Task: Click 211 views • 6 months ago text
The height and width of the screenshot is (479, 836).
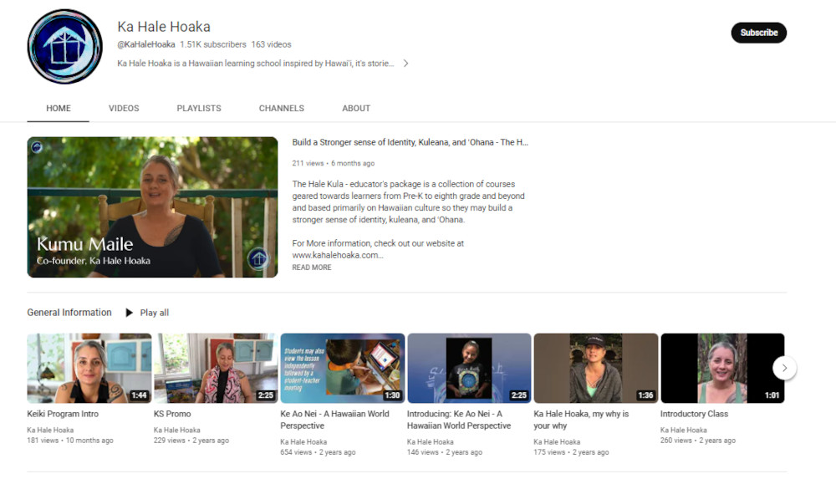Action: [334, 163]
